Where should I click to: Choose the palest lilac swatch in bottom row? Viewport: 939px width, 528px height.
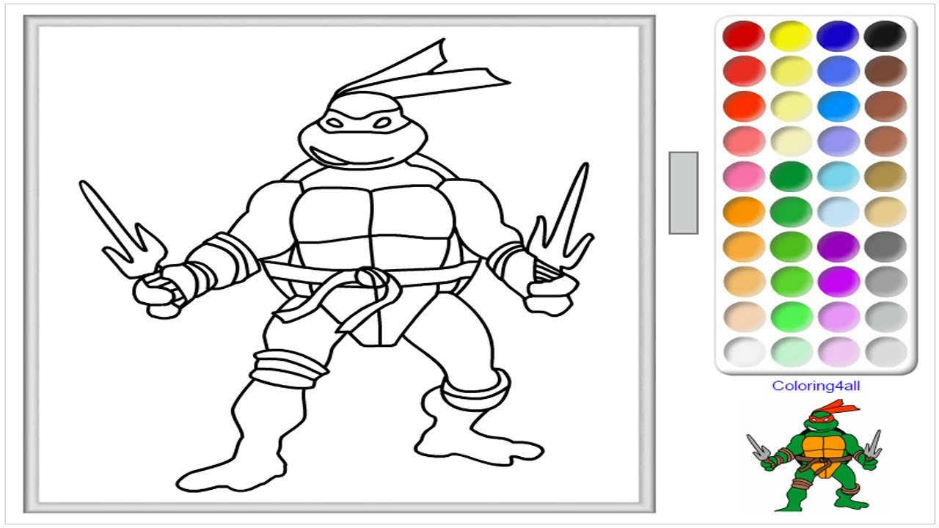coord(838,352)
